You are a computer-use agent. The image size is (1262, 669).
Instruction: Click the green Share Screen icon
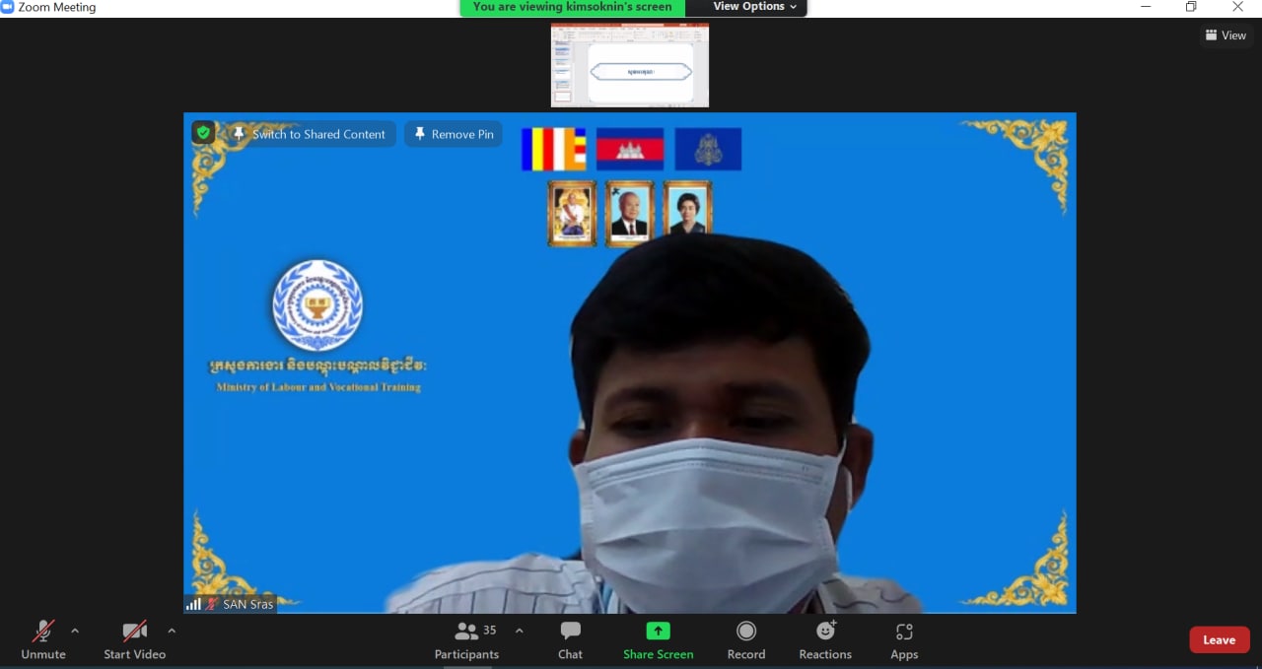coord(658,632)
